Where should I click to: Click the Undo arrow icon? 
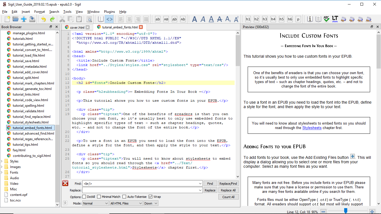tap(44, 19)
